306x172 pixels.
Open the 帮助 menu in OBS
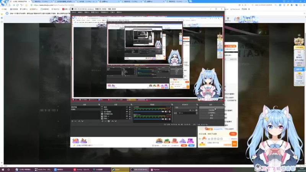(119, 12)
